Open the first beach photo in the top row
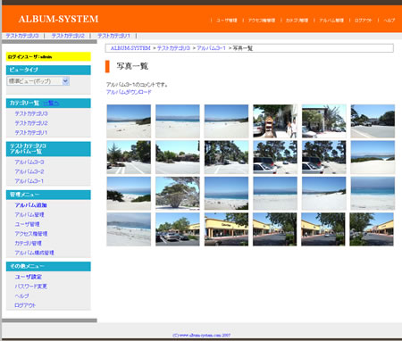402x341 pixels. coord(129,121)
